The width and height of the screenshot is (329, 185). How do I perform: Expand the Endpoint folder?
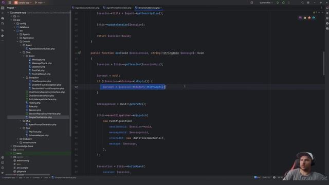click(17, 139)
